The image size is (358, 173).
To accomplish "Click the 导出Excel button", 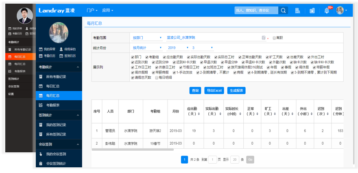I will click(214, 91).
